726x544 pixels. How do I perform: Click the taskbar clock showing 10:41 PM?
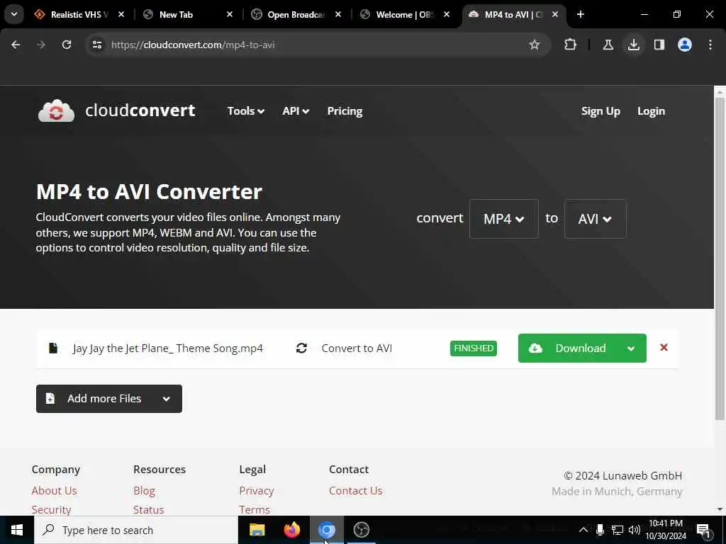coord(665,530)
